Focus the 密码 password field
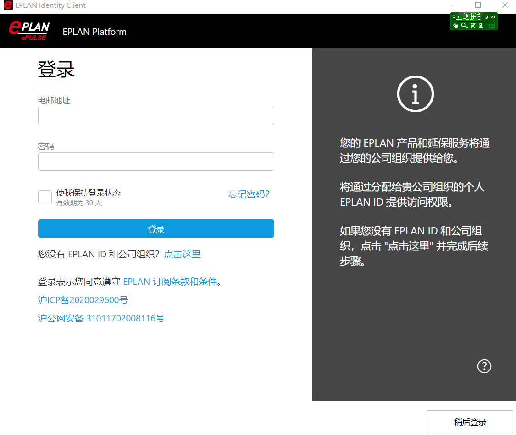Viewport: 516px width, 435px height. [156, 162]
